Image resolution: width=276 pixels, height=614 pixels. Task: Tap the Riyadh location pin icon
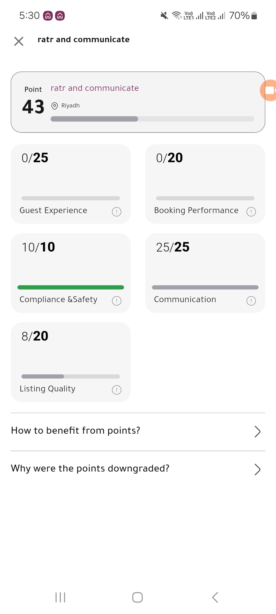(54, 106)
